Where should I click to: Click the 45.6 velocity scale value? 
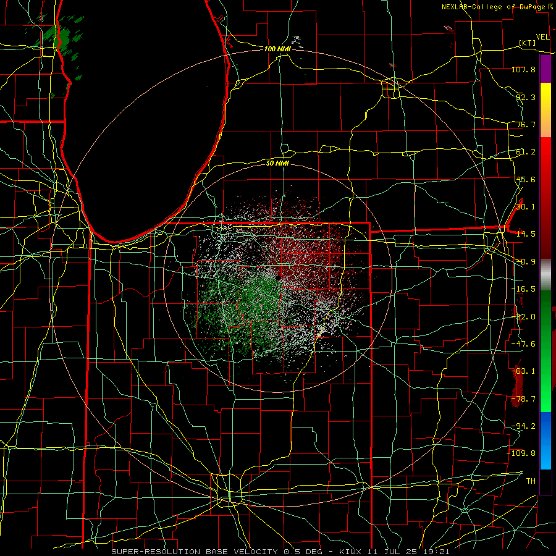tap(526, 179)
